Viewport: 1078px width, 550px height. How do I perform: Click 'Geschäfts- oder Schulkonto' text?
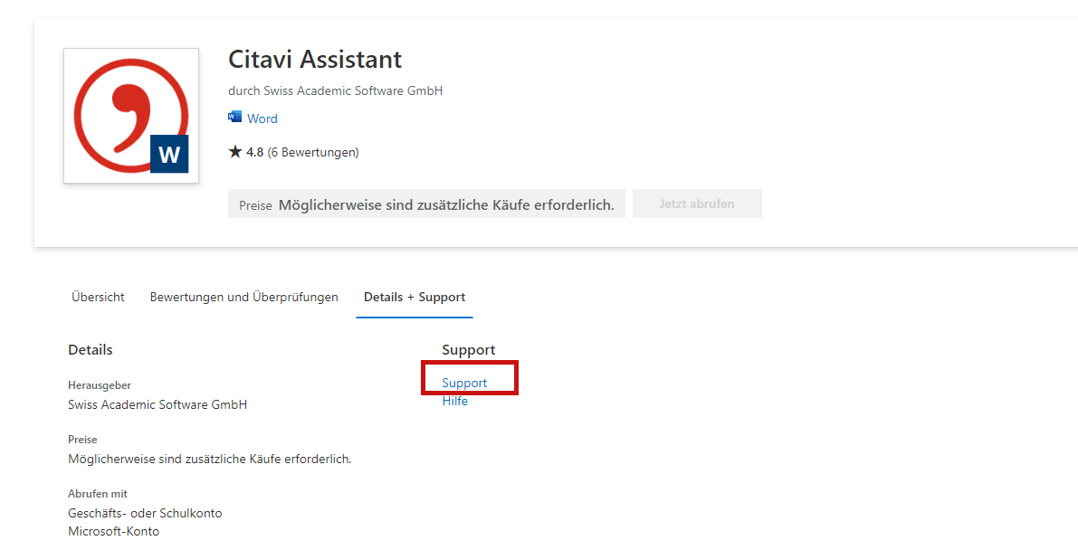click(145, 514)
